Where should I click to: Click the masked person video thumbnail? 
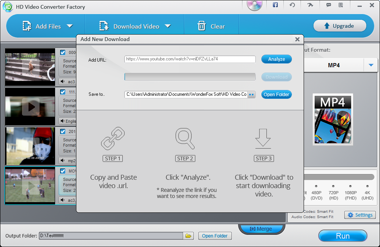(x=30, y=146)
